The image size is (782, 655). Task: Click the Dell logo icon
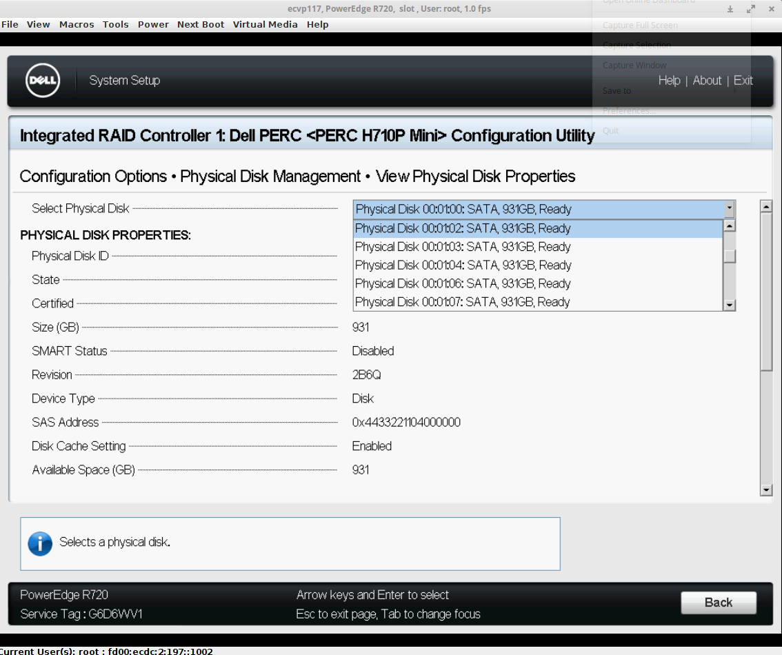(x=43, y=81)
